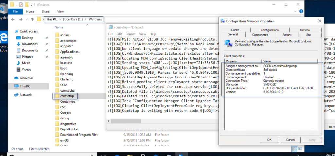This screenshot has width=335, height=156.
Task: Click the appcompat folder icon
Action: tap(57, 40)
